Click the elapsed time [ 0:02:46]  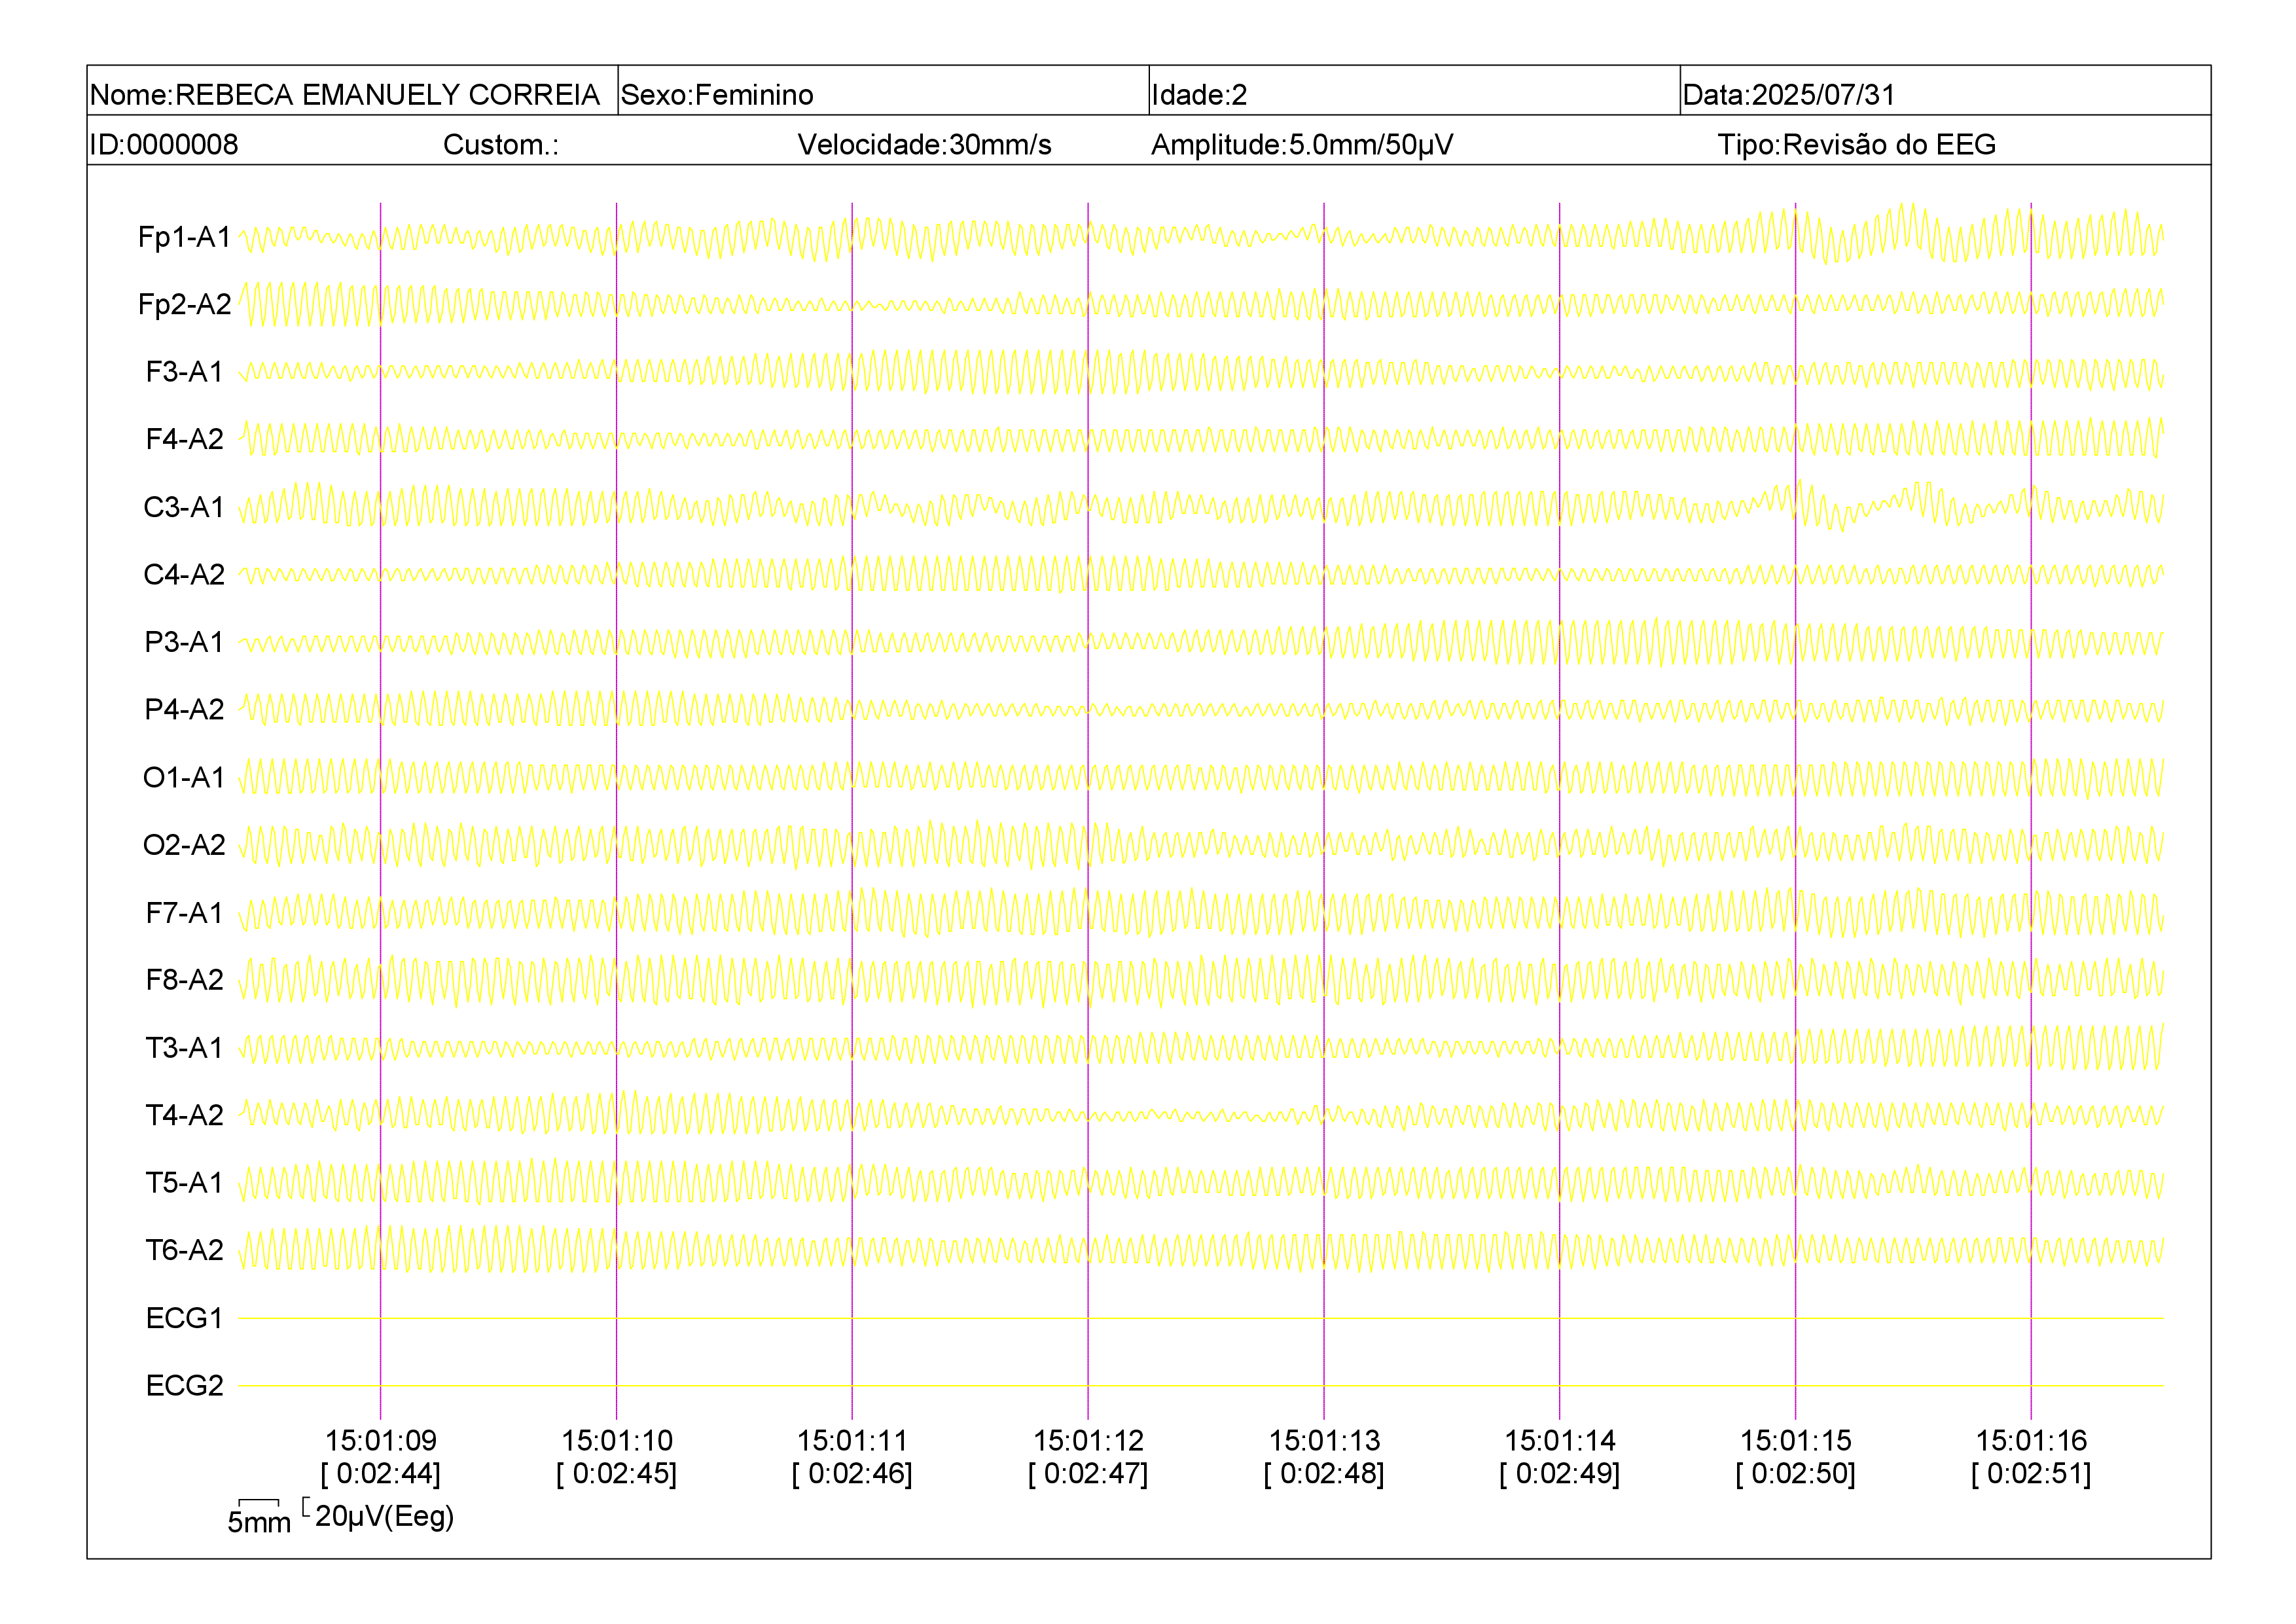point(852,1474)
